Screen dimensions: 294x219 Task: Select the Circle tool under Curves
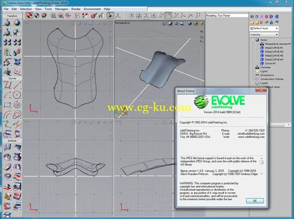pyautogui.click(x=17, y=95)
